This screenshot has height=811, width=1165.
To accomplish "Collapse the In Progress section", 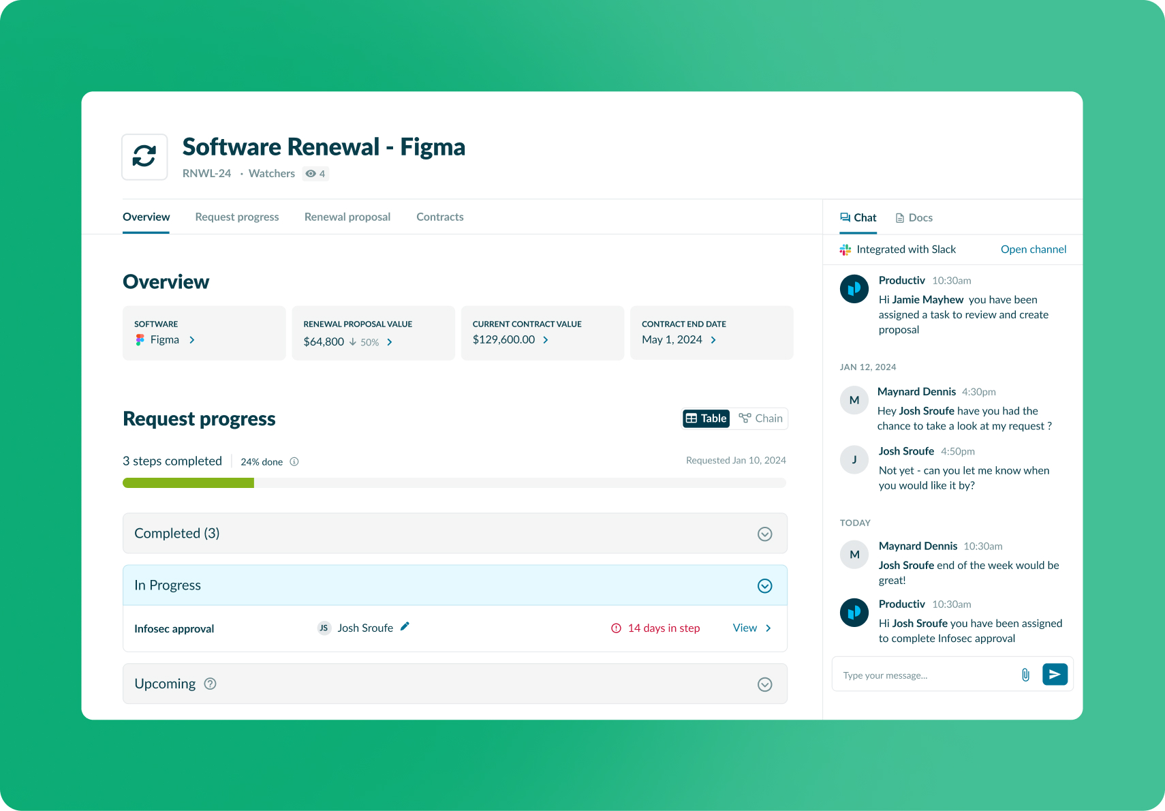I will pyautogui.click(x=764, y=586).
